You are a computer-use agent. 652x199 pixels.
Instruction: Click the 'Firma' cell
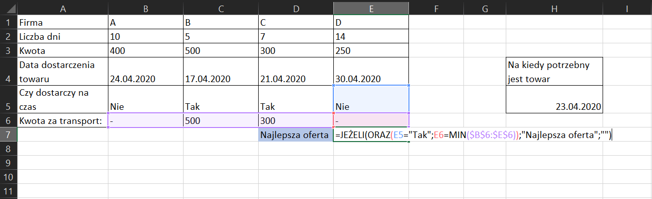tap(63, 23)
